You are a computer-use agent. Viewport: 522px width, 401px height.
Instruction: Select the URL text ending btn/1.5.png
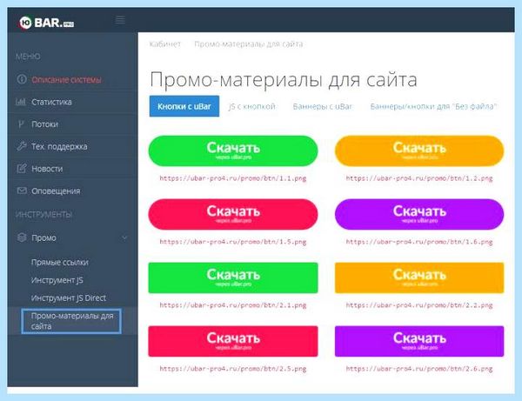[233, 242]
